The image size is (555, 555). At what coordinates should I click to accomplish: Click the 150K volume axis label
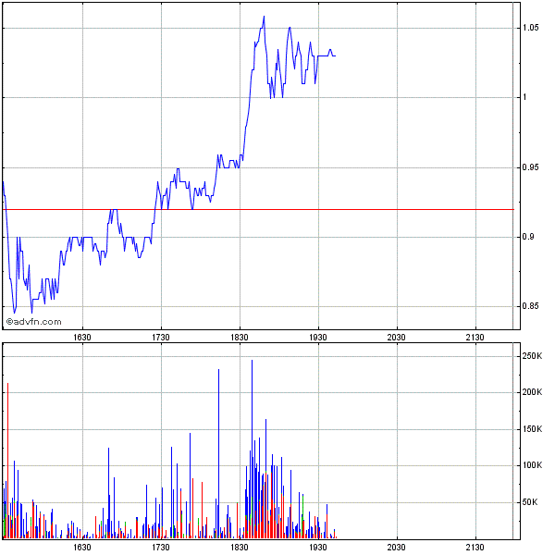[533, 429]
